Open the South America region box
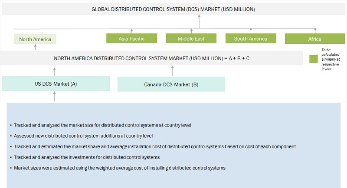This screenshot has height=188, width=347. coord(250,39)
